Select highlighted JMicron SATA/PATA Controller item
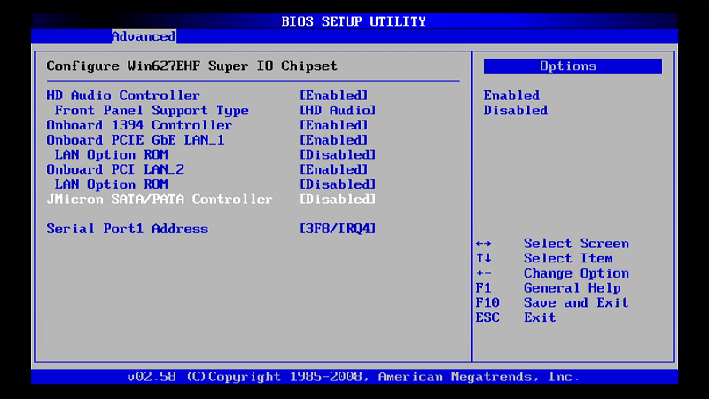This screenshot has width=709, height=399. [160, 199]
